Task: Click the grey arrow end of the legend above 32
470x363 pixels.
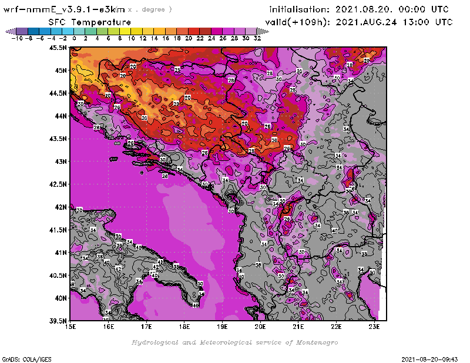Action: coord(262,31)
